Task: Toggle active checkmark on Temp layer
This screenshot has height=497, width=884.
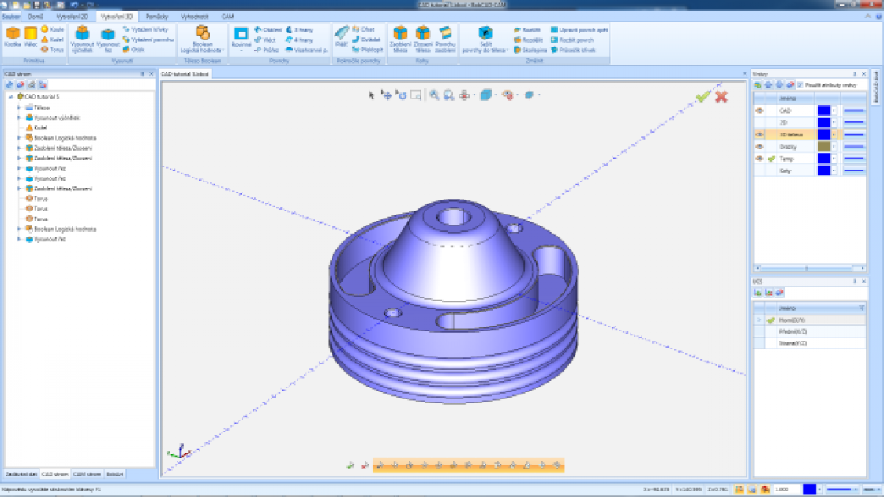Action: click(771, 159)
